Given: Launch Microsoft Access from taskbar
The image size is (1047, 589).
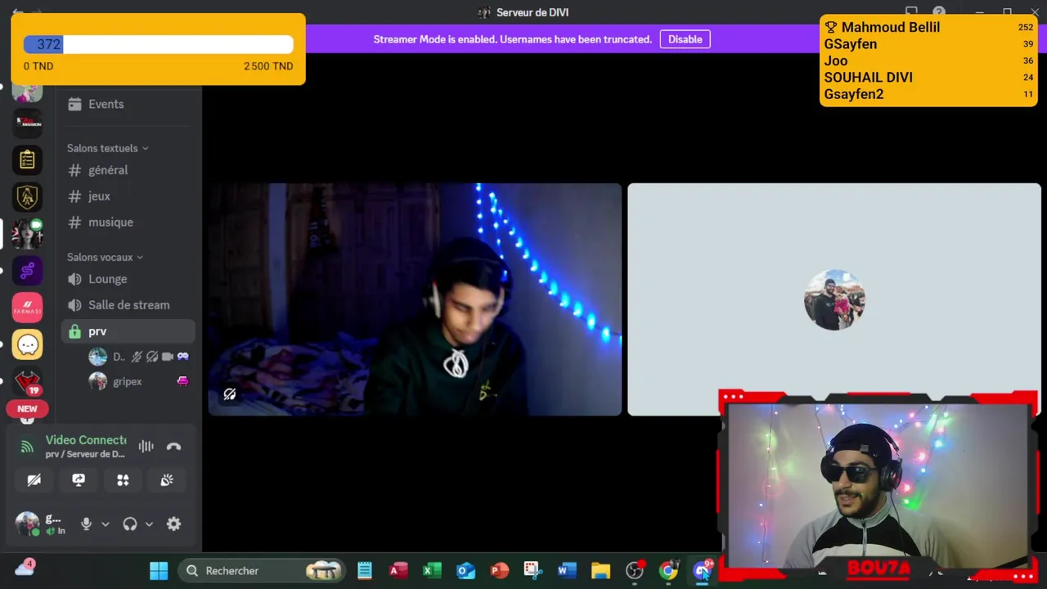Looking at the screenshot, I should (x=398, y=571).
